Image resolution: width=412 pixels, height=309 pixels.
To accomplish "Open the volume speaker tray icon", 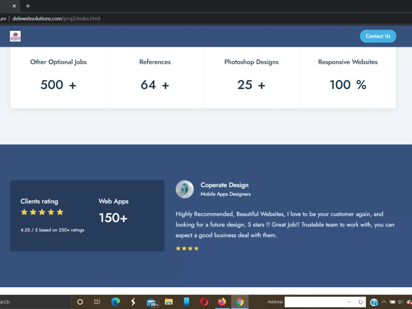I will tap(401, 302).
